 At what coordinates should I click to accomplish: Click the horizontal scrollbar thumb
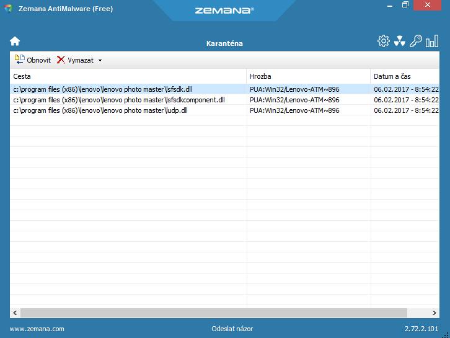(x=214, y=313)
